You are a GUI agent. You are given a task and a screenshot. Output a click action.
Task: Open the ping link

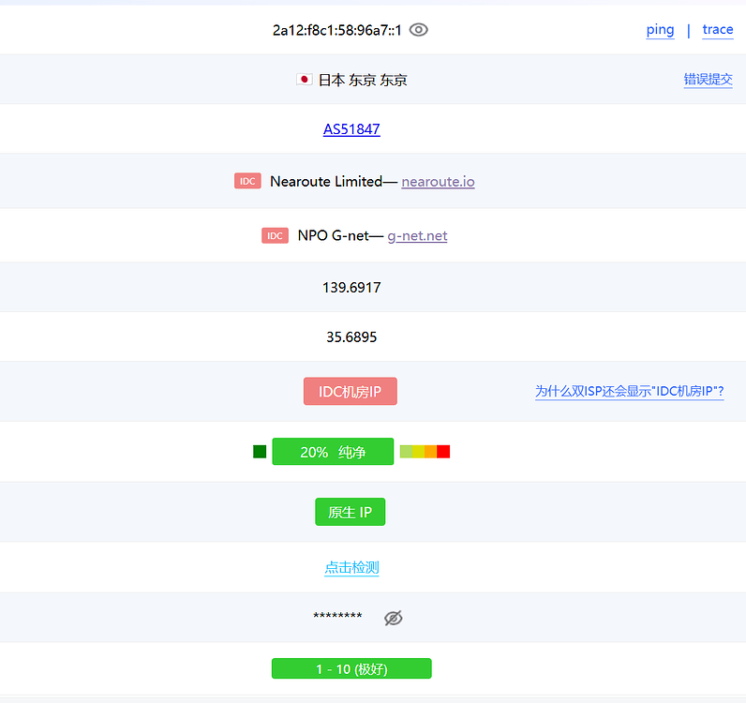coord(660,30)
